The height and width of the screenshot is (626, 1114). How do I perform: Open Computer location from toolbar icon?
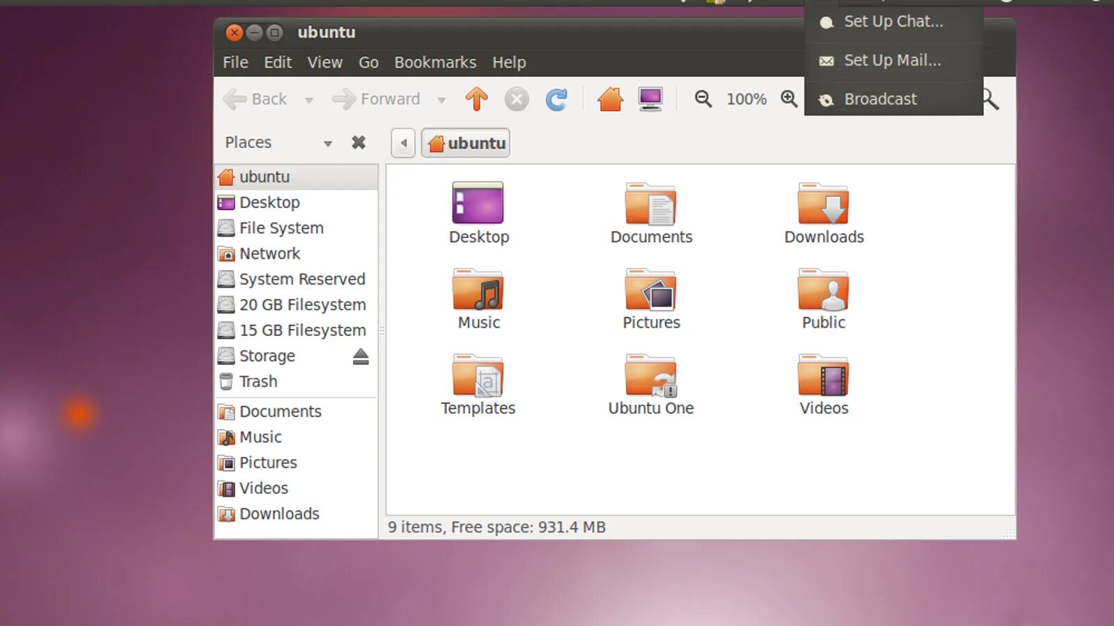650,99
